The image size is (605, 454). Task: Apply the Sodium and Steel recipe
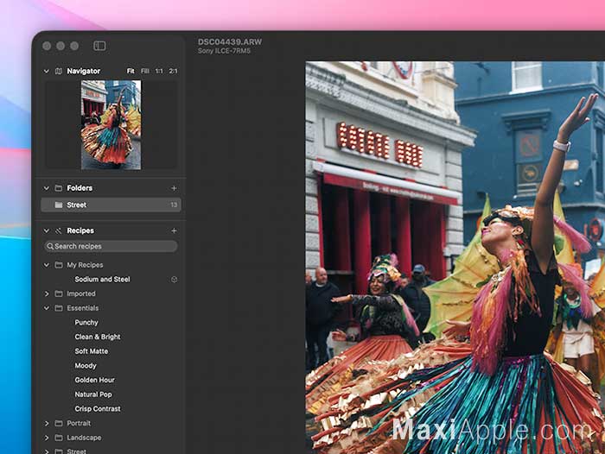[102, 280]
